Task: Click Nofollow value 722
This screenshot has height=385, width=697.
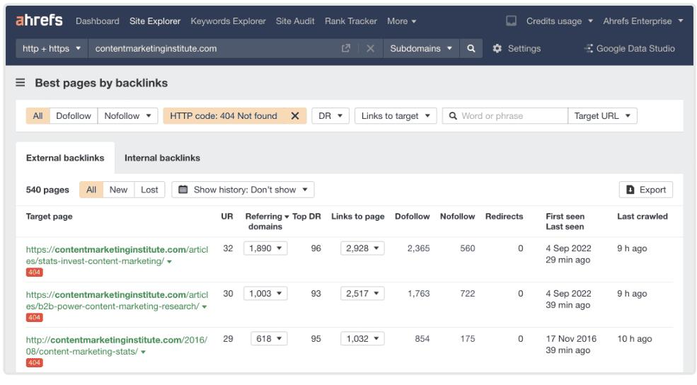Action: [468, 294]
